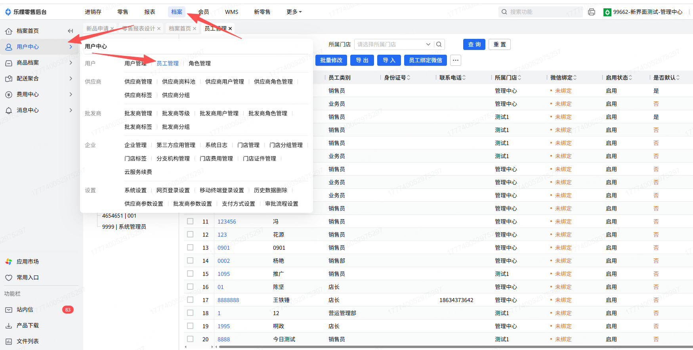Expand the 更多 menu in top navigation

294,12
